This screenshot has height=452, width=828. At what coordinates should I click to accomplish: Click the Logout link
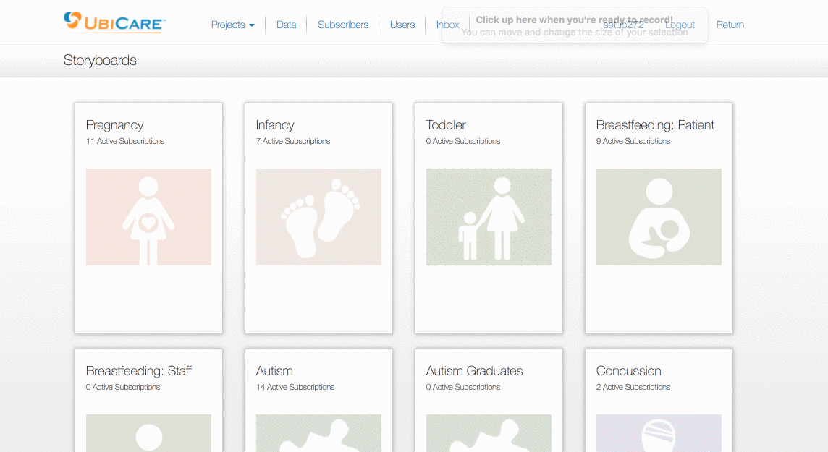(680, 25)
